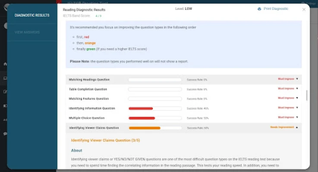
Task: Click the monitor icon in left sidebar
Action: 5,78
